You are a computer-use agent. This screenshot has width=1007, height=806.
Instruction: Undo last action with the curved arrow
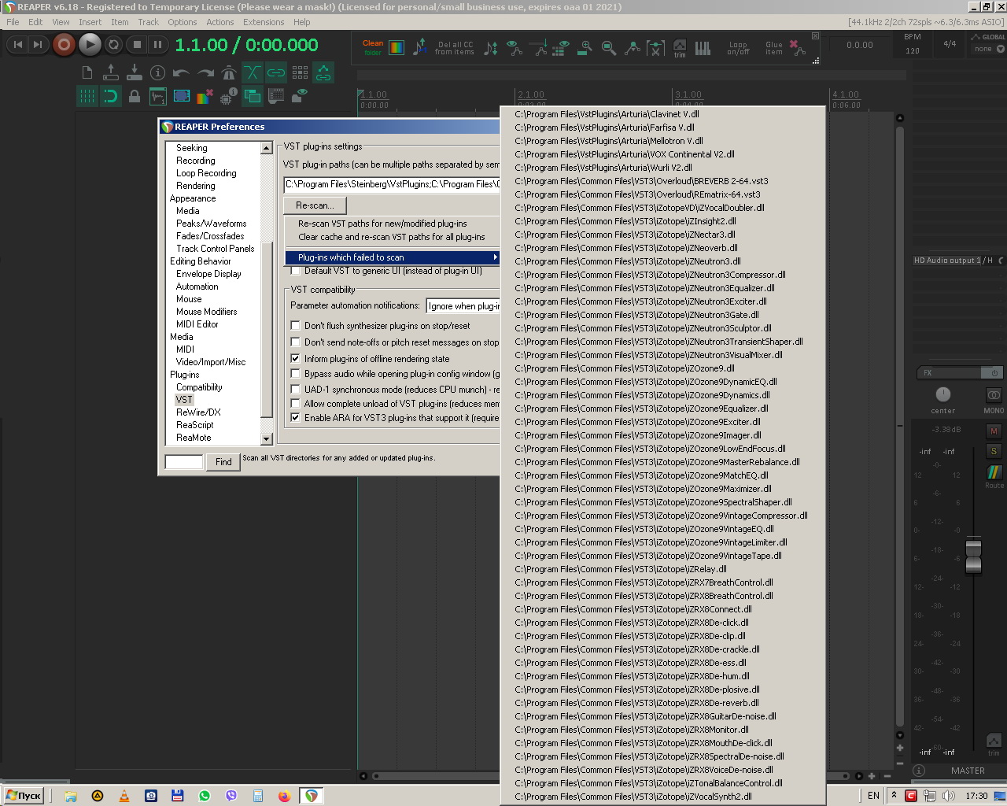(182, 73)
